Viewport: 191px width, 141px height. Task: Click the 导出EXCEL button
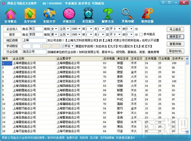pos(175,51)
